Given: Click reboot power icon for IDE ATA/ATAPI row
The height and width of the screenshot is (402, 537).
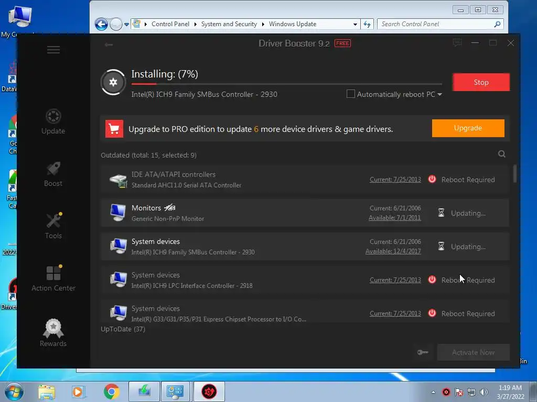Looking at the screenshot, I should (432, 179).
